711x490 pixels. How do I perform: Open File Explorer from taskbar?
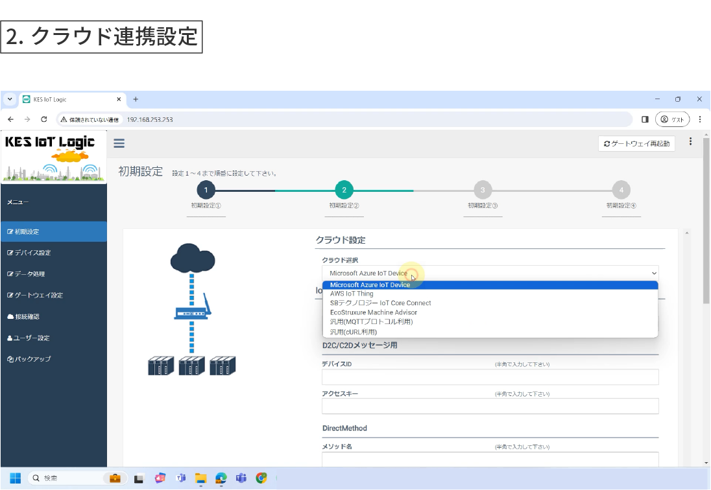[200, 478]
